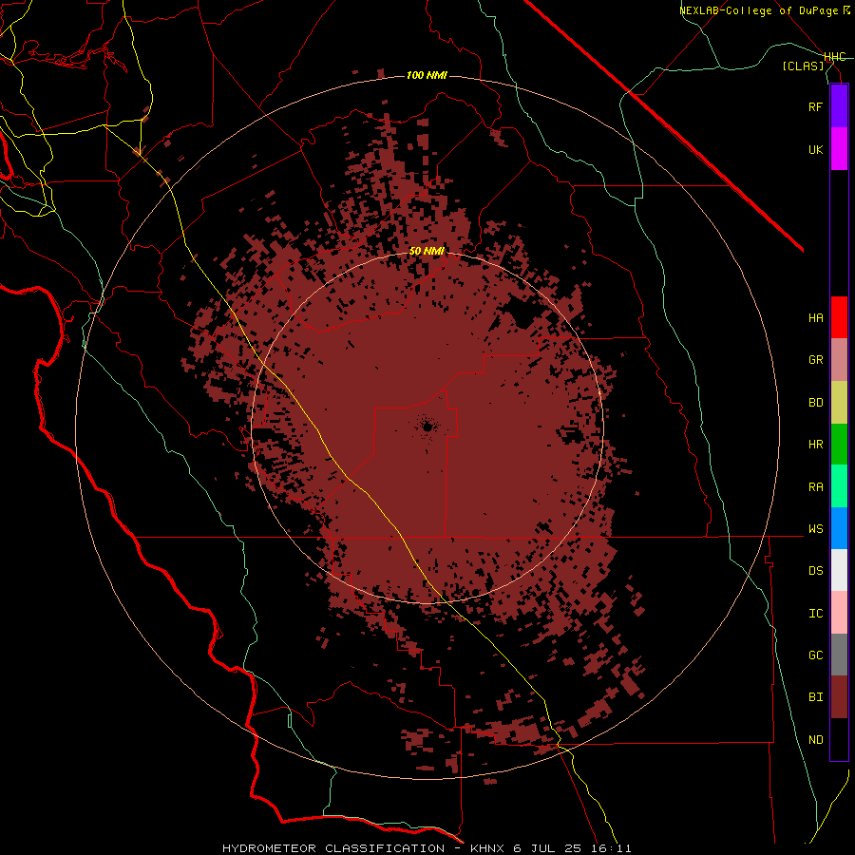Image resolution: width=855 pixels, height=855 pixels.
Task: Click the 'IC' legend label
Action: [x=815, y=614]
